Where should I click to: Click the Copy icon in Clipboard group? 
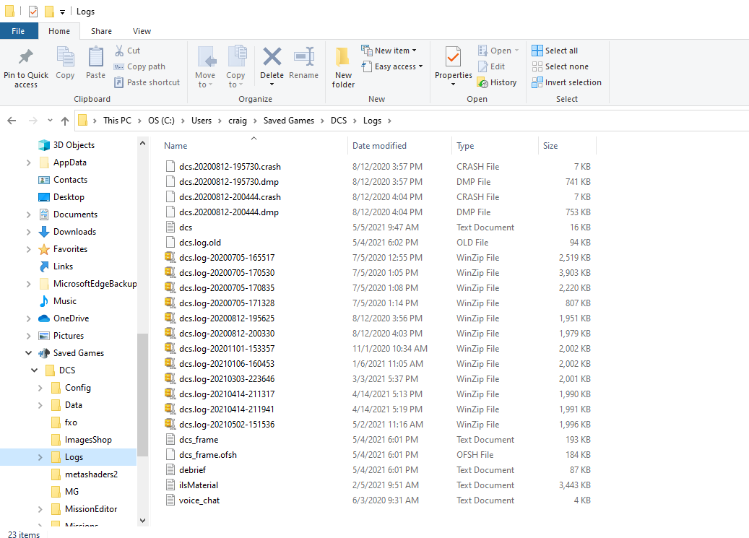65,57
